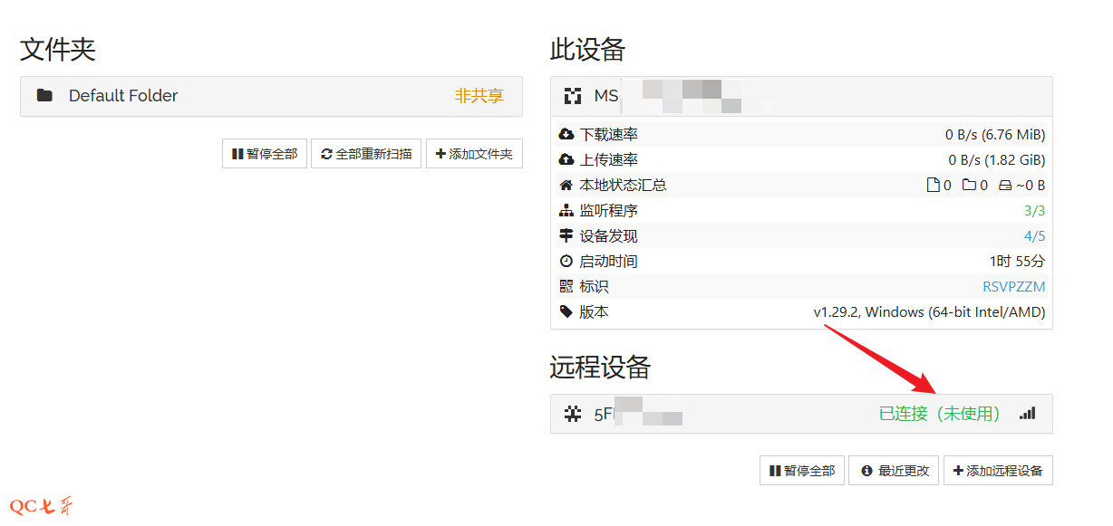Open the RSVPZZM device ID link
The height and width of the screenshot is (526, 1113).
click(x=1013, y=287)
